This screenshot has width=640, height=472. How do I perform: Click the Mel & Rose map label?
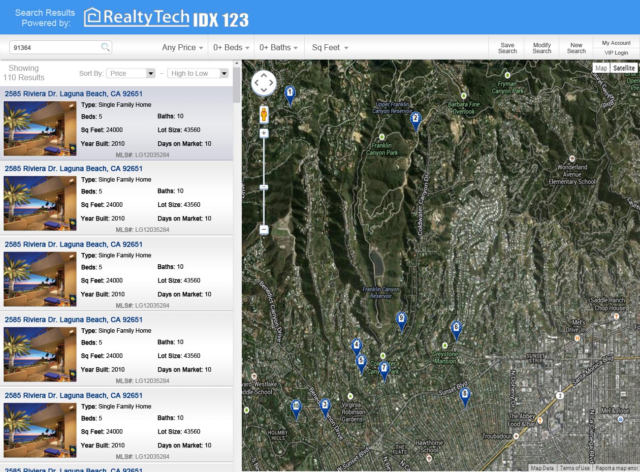pyautogui.click(x=615, y=411)
